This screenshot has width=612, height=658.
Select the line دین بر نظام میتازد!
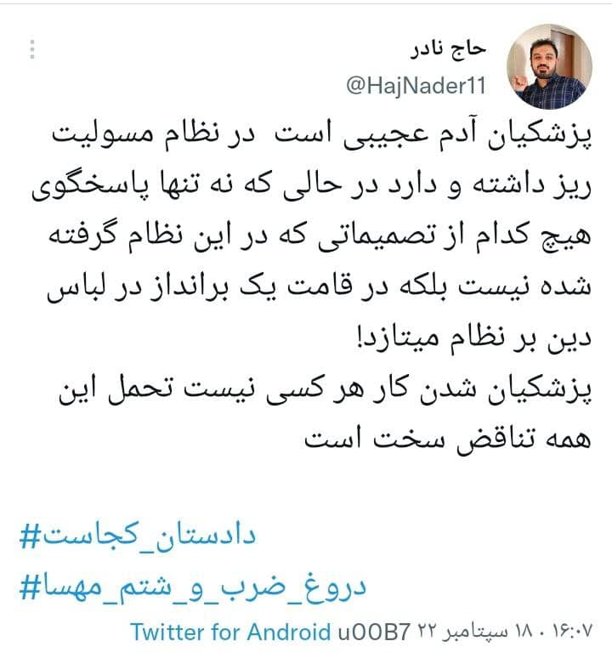click(x=473, y=338)
